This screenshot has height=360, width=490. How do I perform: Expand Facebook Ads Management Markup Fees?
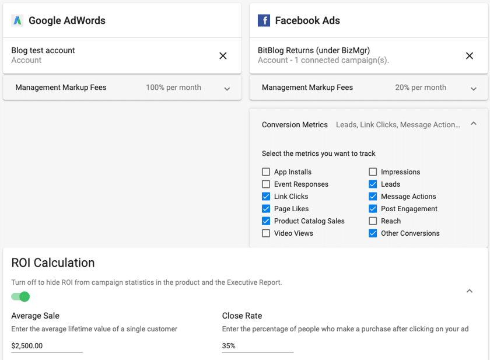474,89
